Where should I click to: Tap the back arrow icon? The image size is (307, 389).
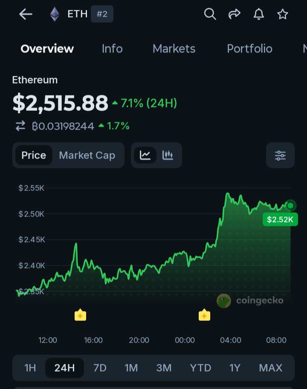(x=26, y=14)
